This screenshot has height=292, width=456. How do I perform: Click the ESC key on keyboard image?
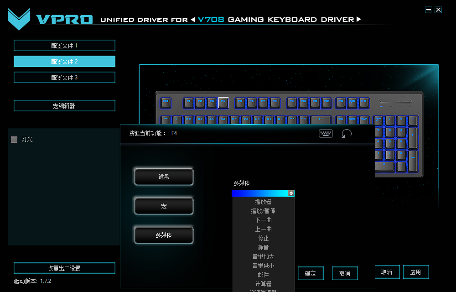click(166, 103)
